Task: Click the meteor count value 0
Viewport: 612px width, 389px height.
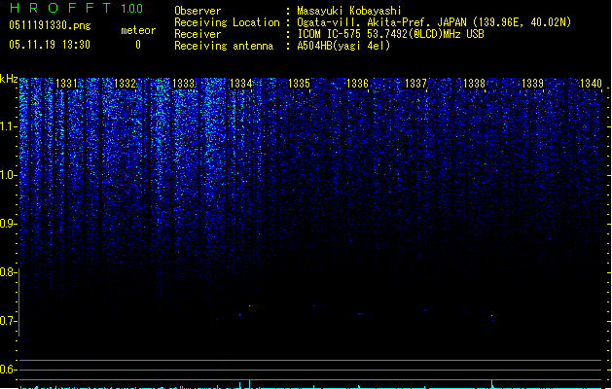Action: [138, 45]
